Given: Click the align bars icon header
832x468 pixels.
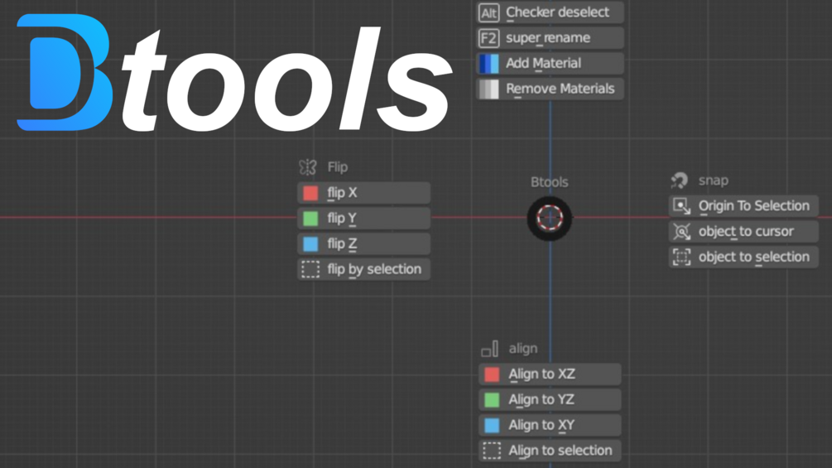Looking at the screenshot, I should (490, 349).
